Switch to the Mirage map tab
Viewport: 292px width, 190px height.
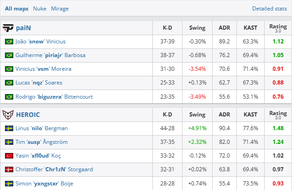point(60,9)
